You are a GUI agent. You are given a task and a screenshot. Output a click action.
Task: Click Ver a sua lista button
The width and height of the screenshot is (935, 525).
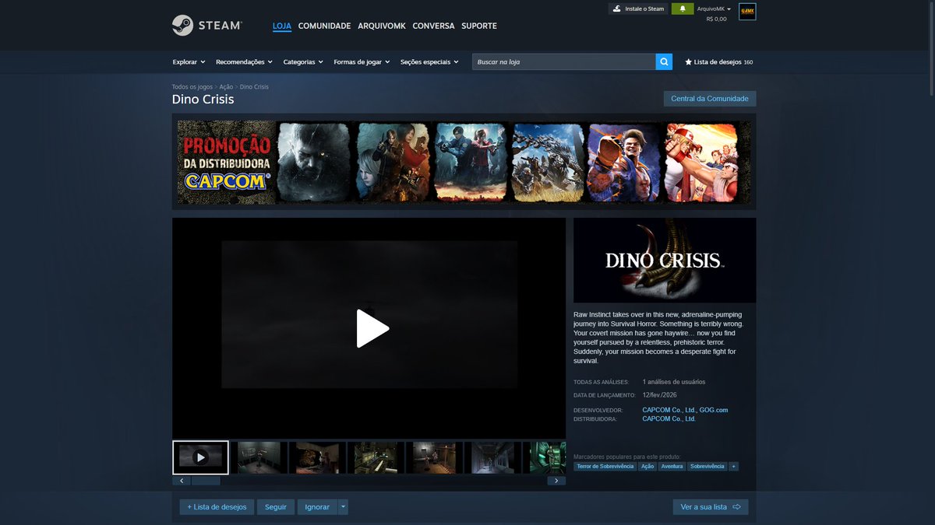(711, 507)
